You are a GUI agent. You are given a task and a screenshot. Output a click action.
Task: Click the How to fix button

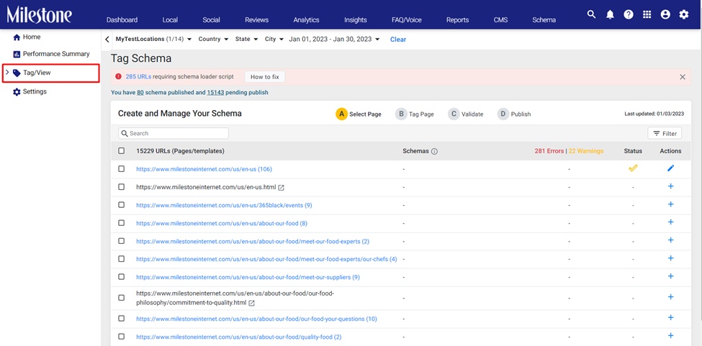coord(264,77)
